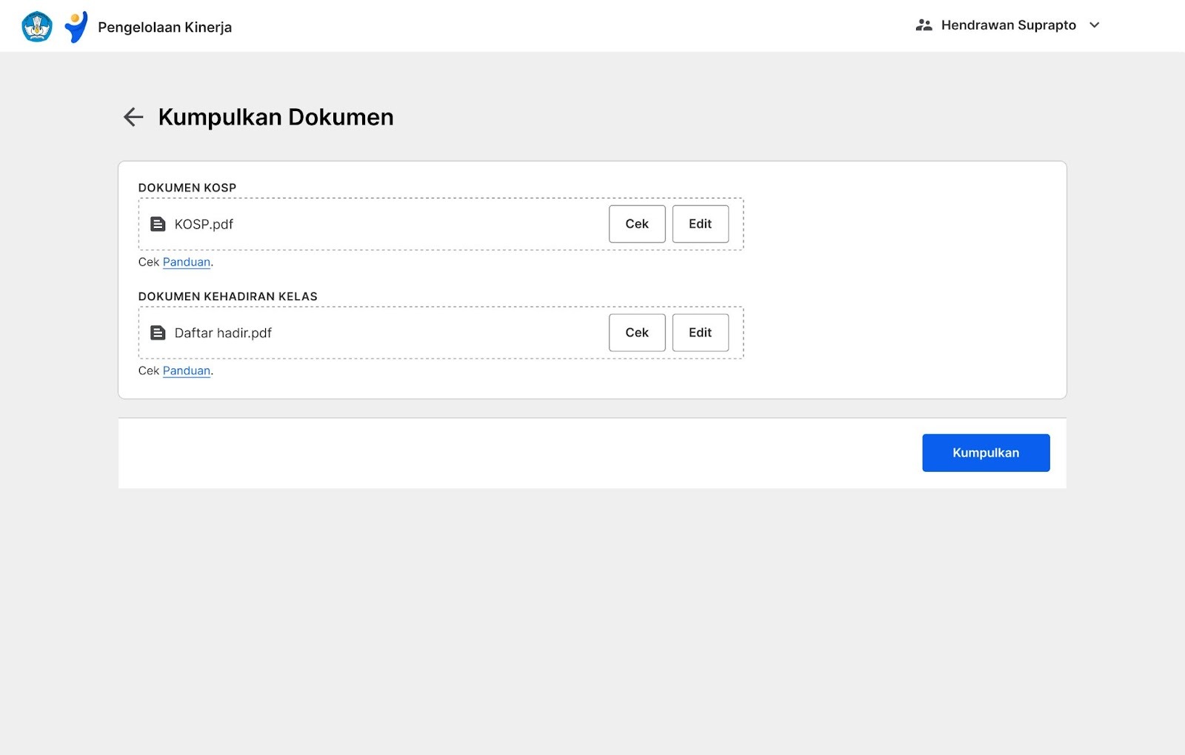Select the Daftar hadir.pdf file name

(x=223, y=333)
